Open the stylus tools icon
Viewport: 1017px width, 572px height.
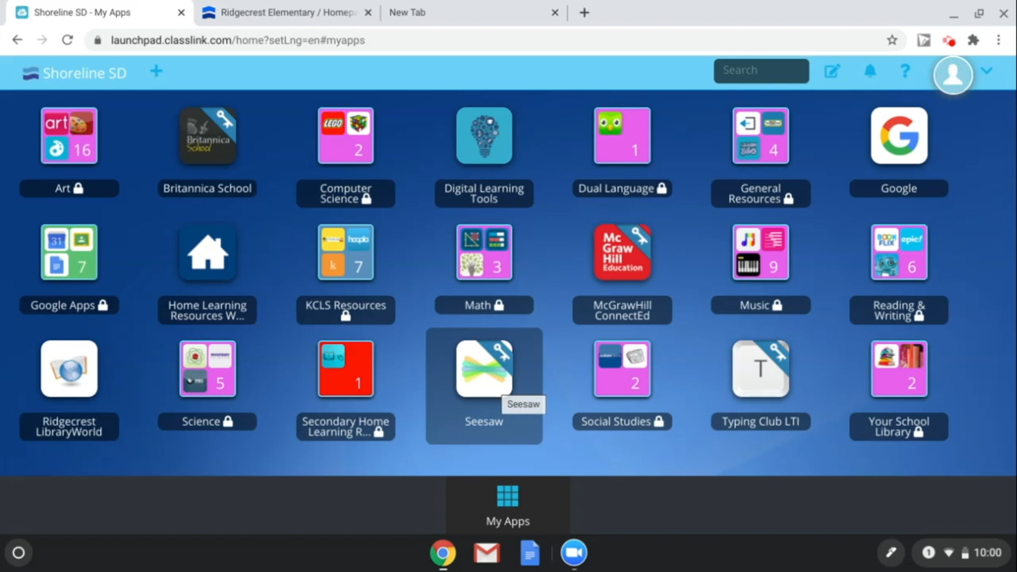[891, 553]
